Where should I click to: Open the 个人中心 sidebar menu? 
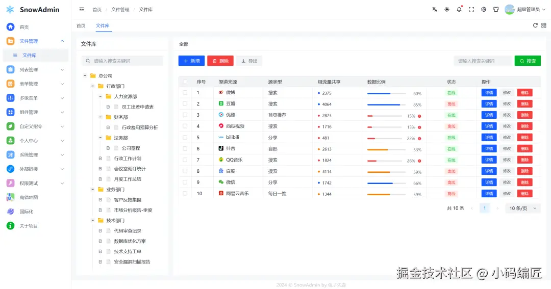pyautogui.click(x=35, y=141)
